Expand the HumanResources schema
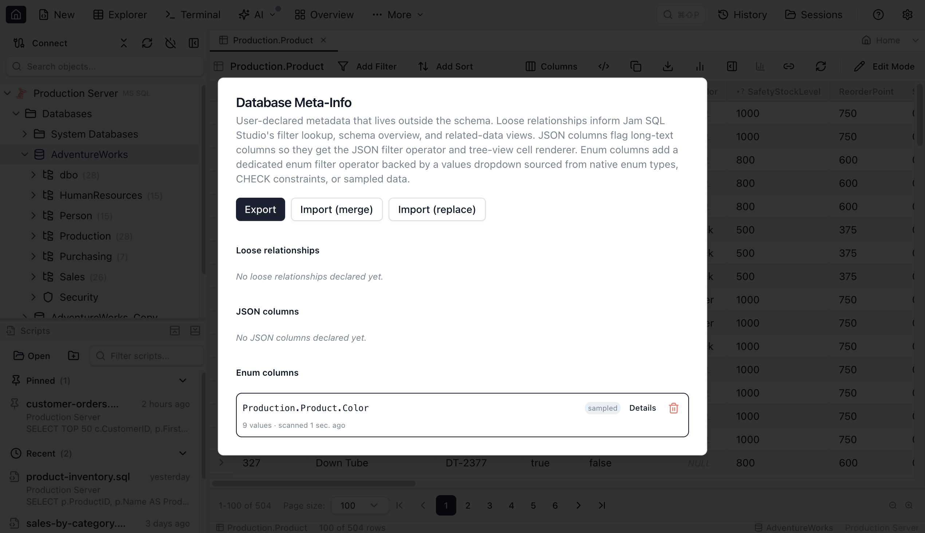Viewport: 925px width, 533px height. tap(34, 195)
